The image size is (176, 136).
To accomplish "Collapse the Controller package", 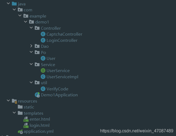I will pyautogui.click(x=31, y=28).
